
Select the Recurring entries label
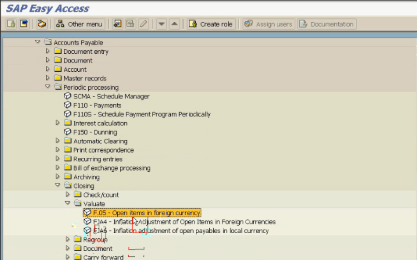point(98,159)
